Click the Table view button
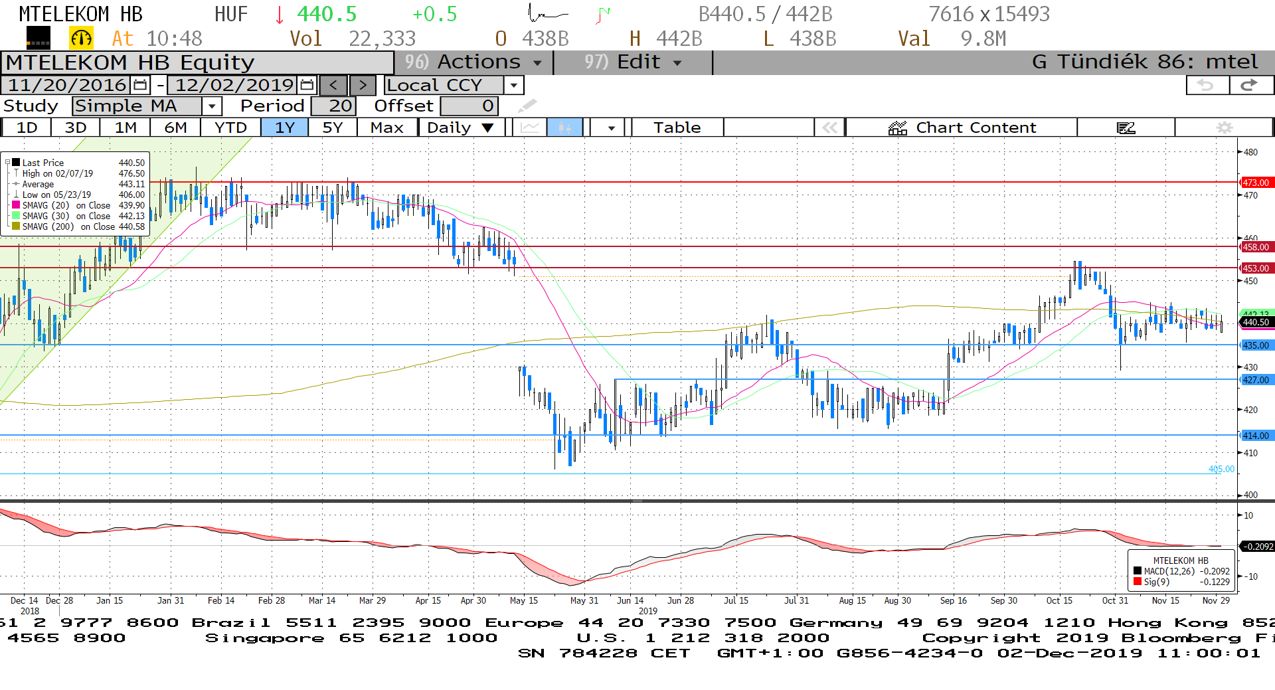This screenshot has height=690, width=1275. coord(677,128)
